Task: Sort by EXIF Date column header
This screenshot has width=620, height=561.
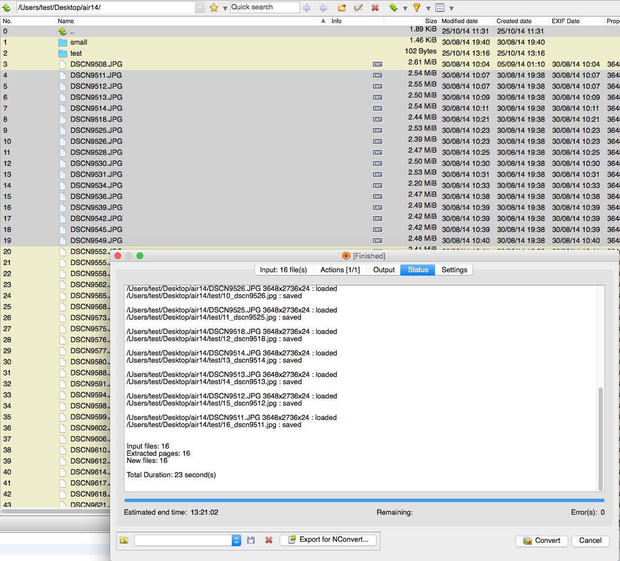Action: 576,21
